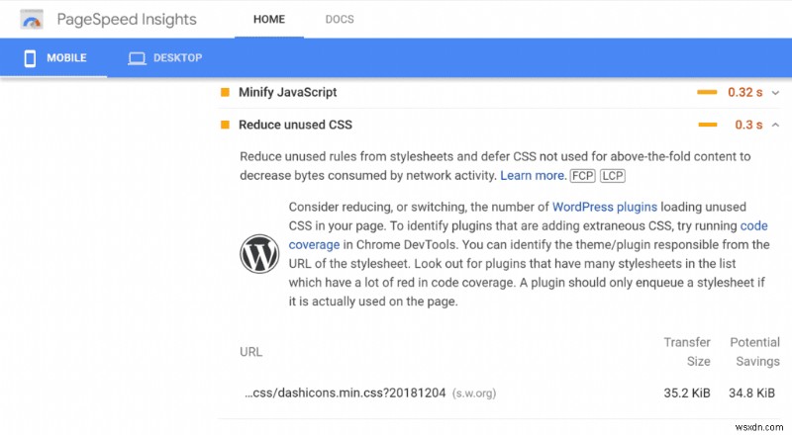Click the PageSpeed Insights title text
Screen dimensions: 792x435
click(127, 19)
